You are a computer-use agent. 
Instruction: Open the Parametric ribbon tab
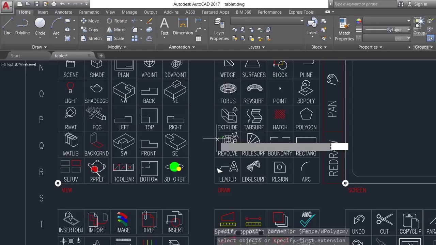(89, 12)
